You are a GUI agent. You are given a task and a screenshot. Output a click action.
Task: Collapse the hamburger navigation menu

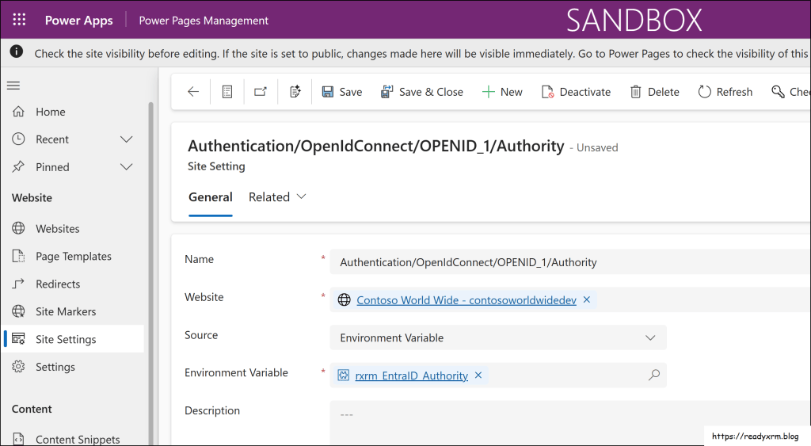tap(13, 86)
